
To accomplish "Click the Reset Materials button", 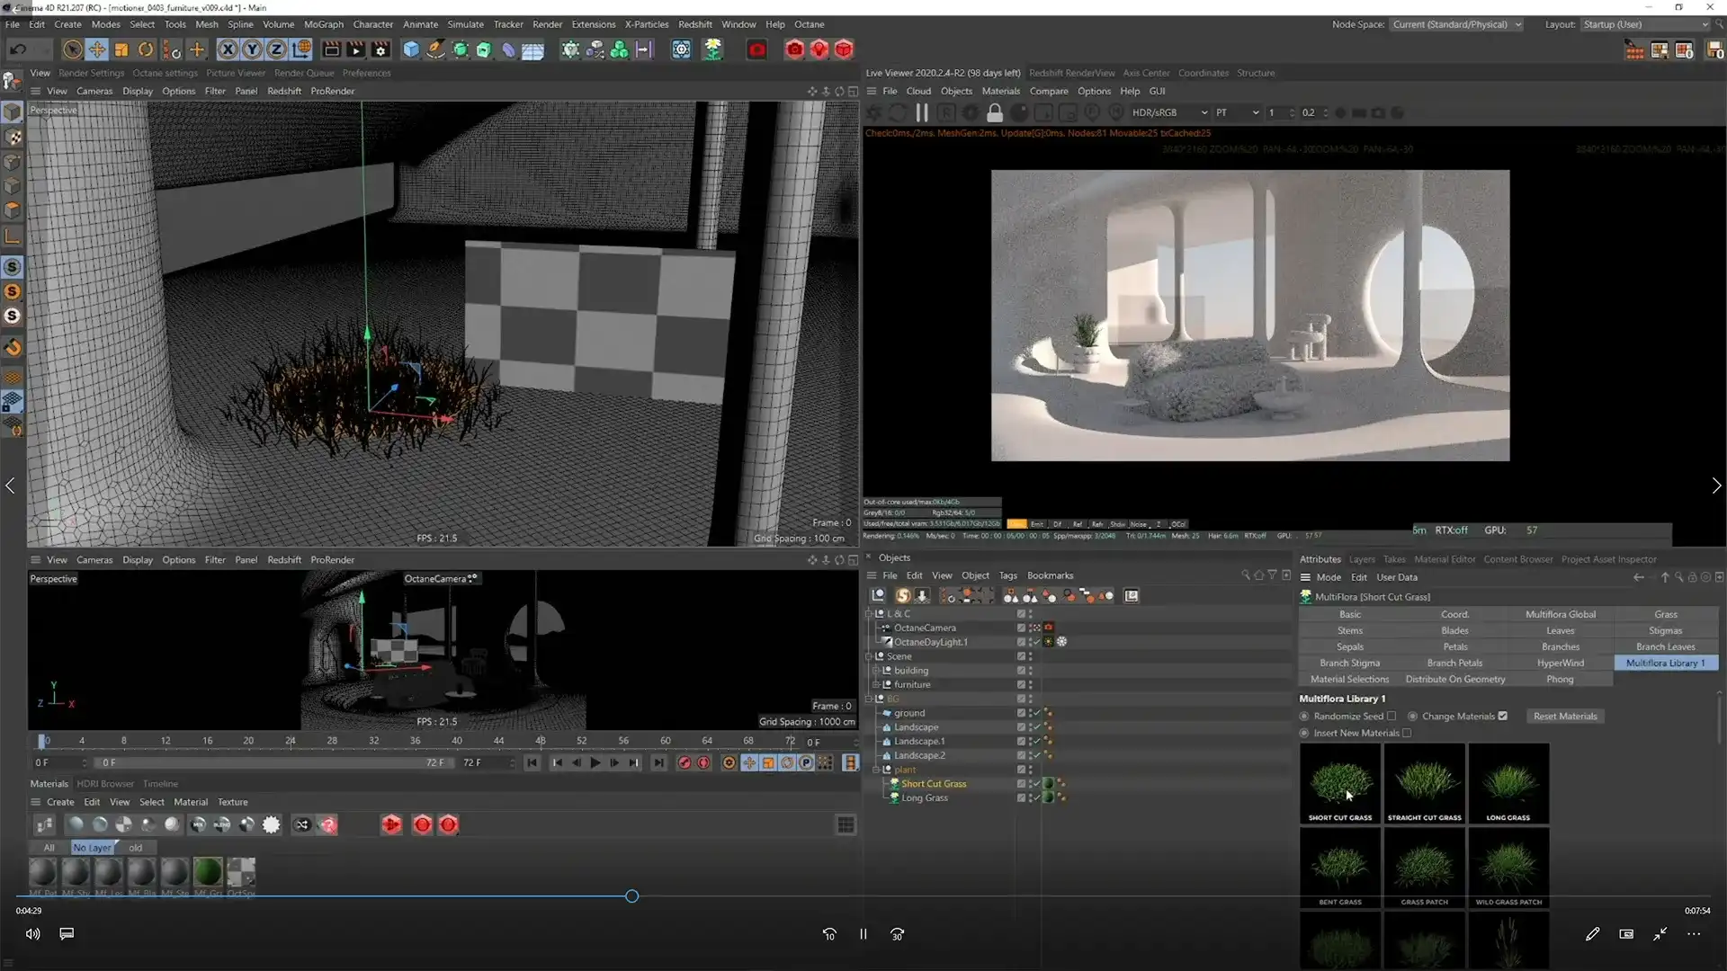I will tap(1565, 717).
